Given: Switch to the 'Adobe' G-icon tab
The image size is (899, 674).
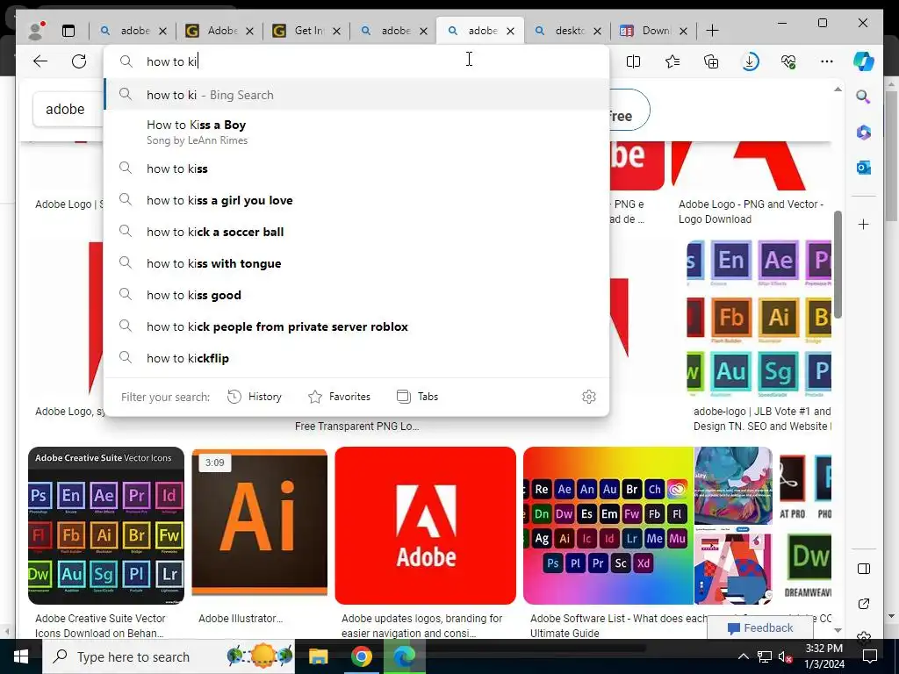Looking at the screenshot, I should click(219, 31).
